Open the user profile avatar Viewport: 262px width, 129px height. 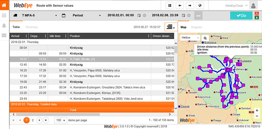253,5
